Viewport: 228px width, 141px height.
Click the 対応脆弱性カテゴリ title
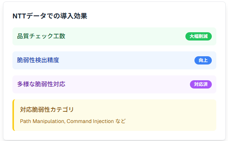[x=47, y=109]
